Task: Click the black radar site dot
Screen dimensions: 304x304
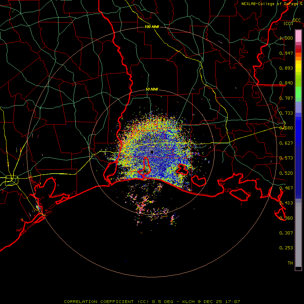Action: tap(152, 152)
